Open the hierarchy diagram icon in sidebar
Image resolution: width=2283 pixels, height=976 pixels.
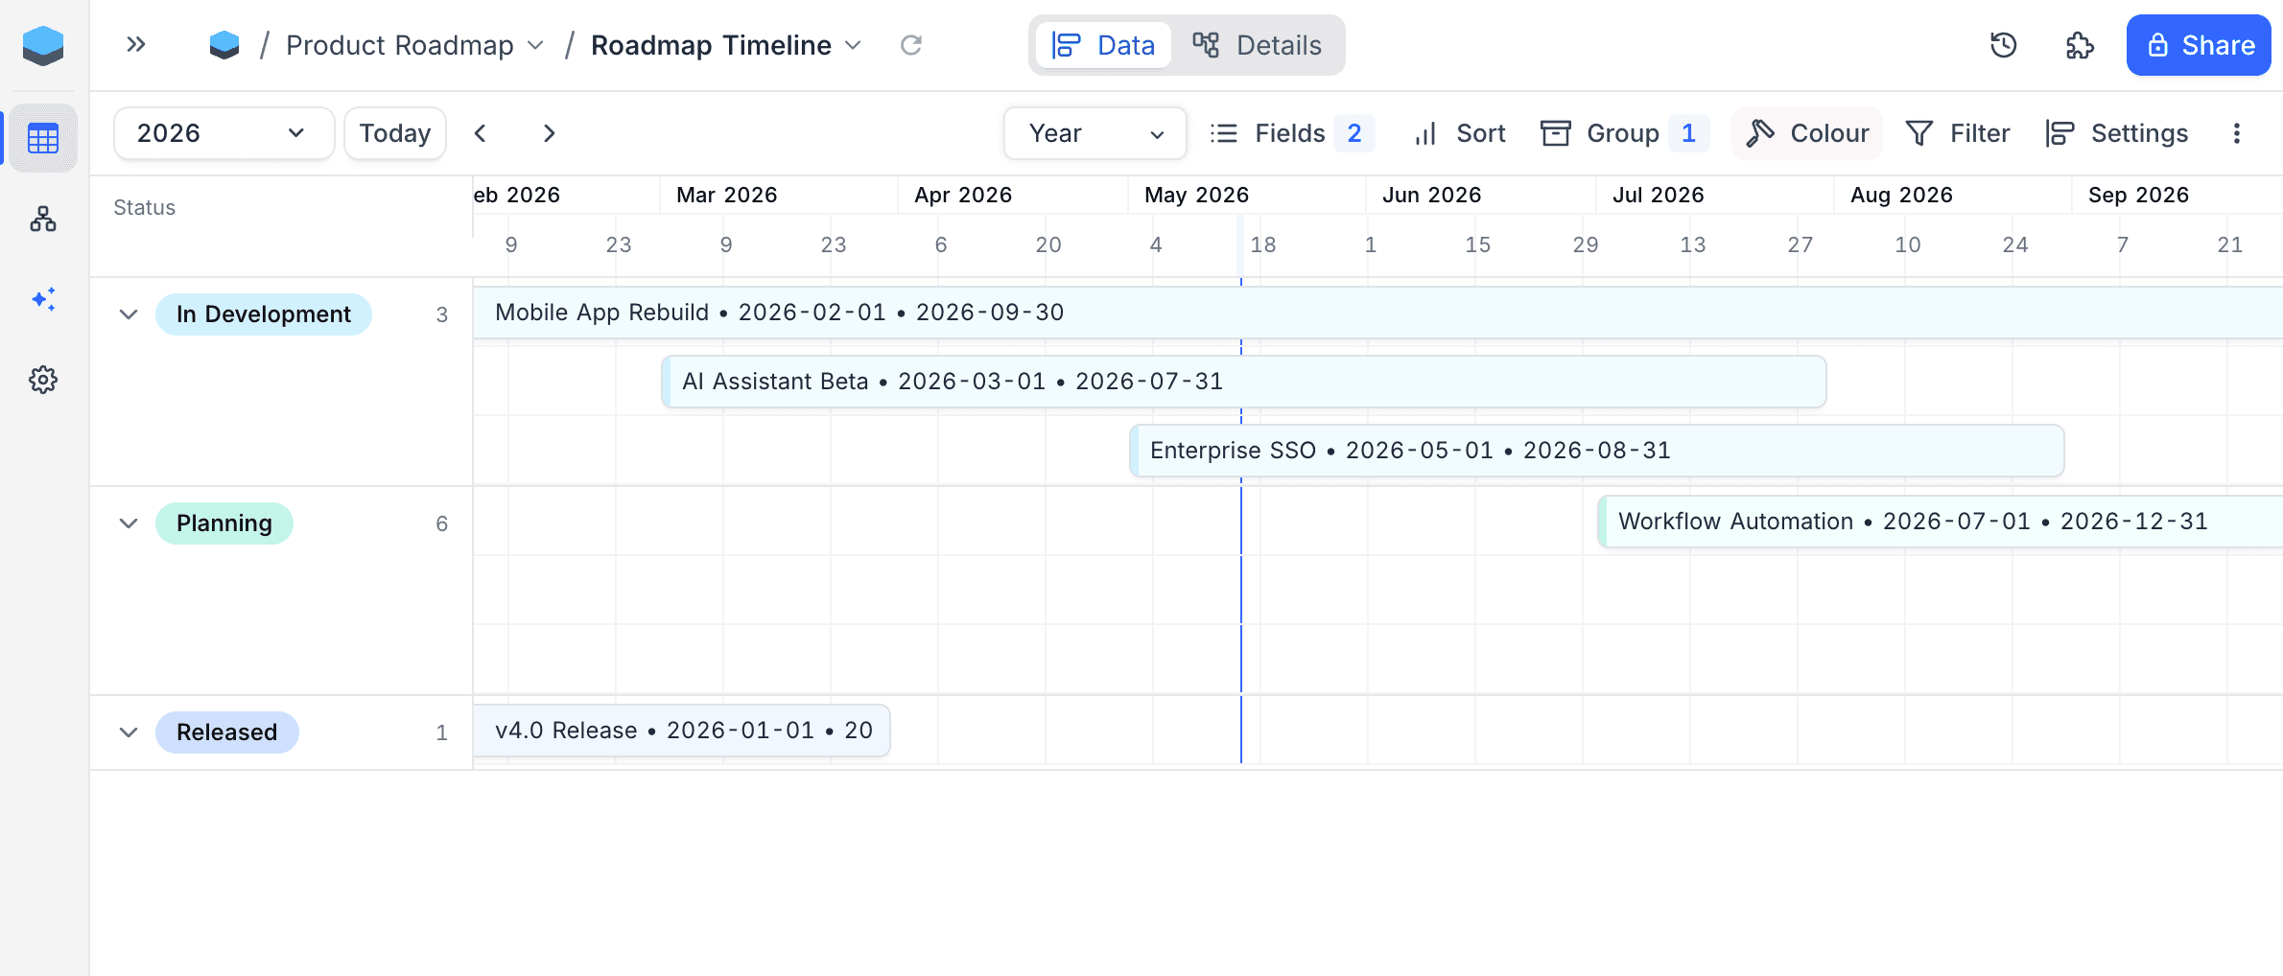coord(43,220)
